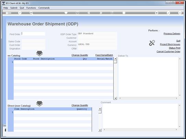The image size is (186, 139).
Task: Click the key icon in the toolbar
Action: (x=8, y=13)
